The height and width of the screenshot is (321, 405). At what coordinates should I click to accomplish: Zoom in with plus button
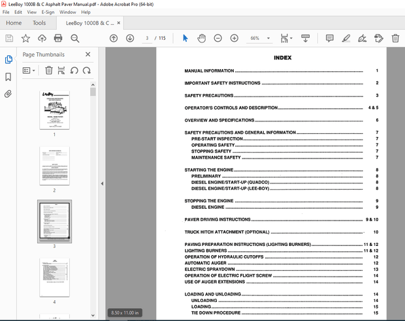point(235,38)
